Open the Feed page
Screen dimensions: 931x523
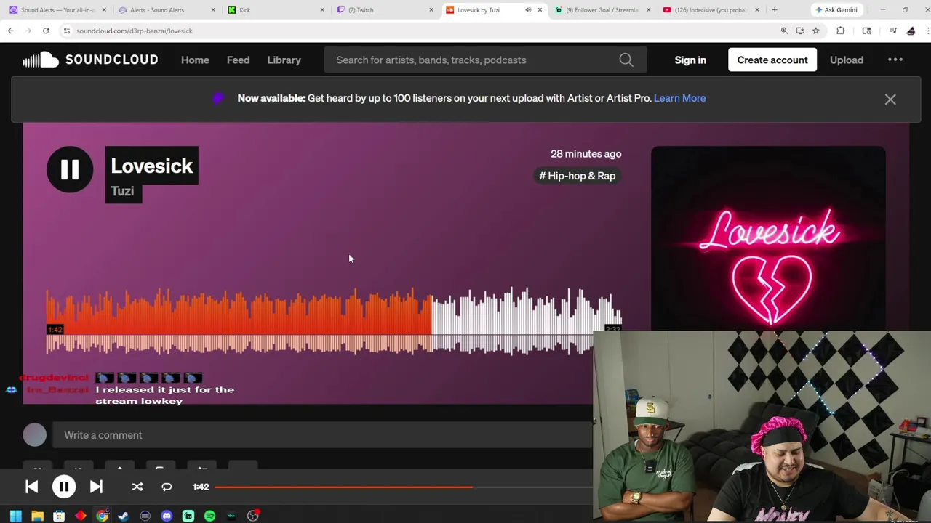click(238, 60)
